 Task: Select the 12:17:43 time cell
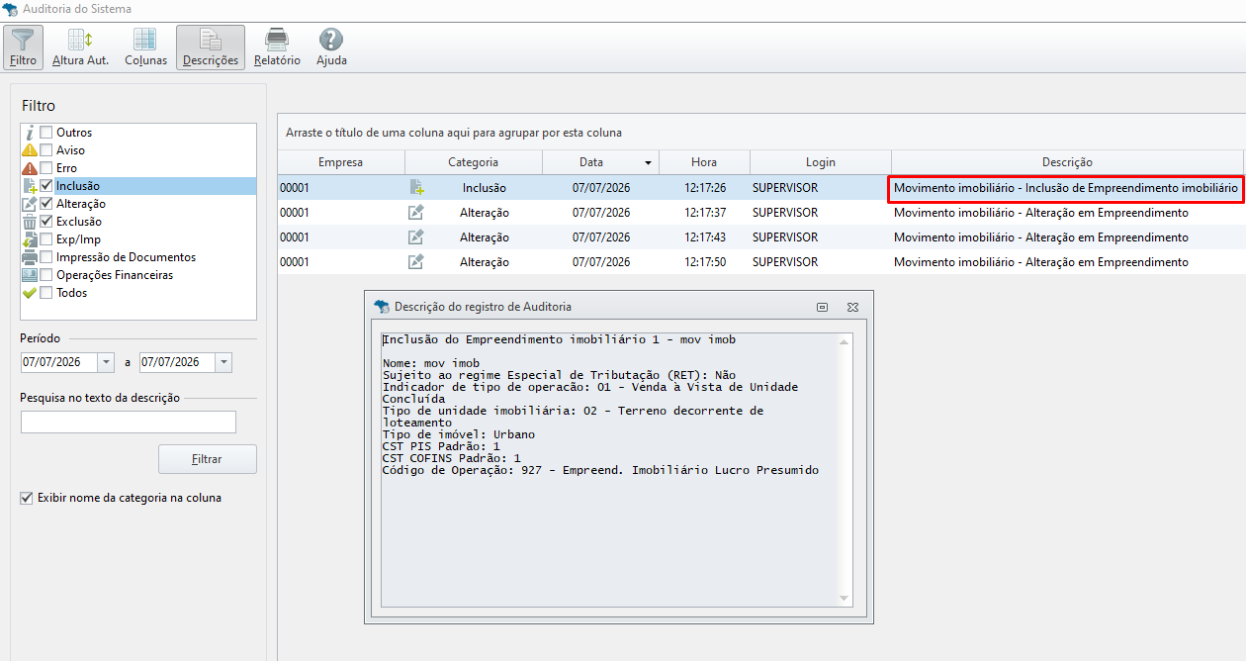(x=704, y=236)
